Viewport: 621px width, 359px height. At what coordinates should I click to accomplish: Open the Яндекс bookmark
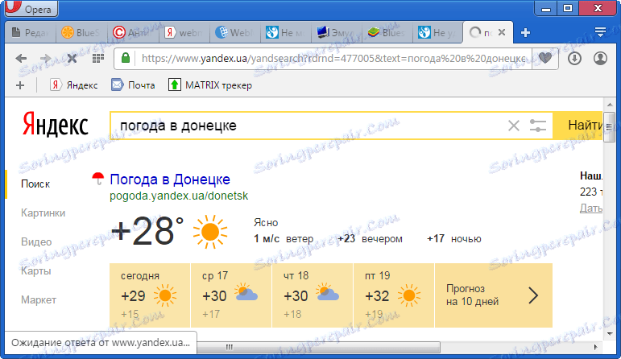pos(73,85)
